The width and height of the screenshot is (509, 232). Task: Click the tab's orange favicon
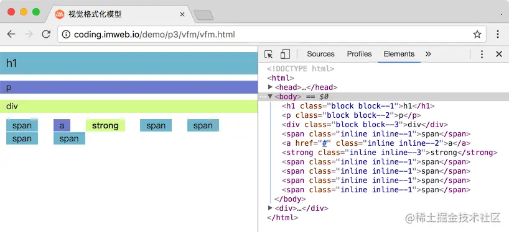(60, 14)
